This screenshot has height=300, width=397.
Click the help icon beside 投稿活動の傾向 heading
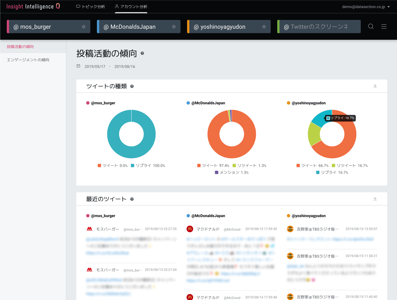(142, 53)
